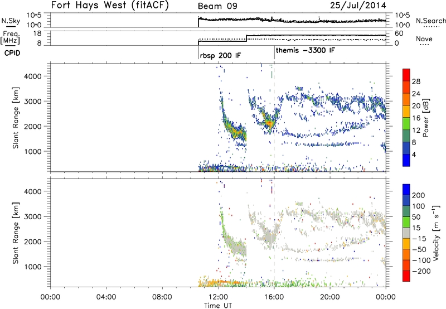Select the "themis -3300 IF" CPID annotation
Image resolution: width=446 pixels, height=309 pixels.
(x=306, y=50)
